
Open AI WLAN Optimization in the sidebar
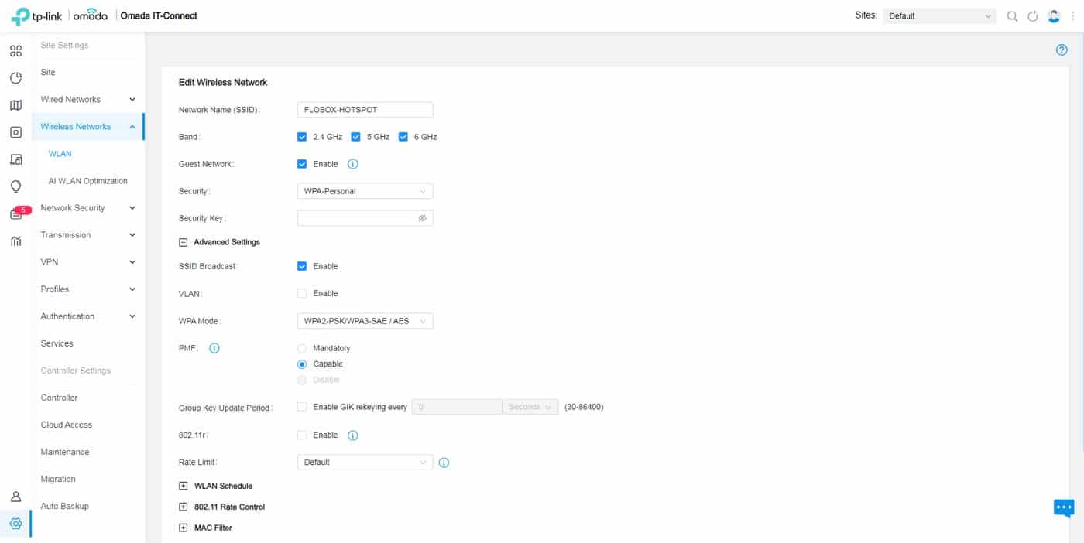click(87, 181)
